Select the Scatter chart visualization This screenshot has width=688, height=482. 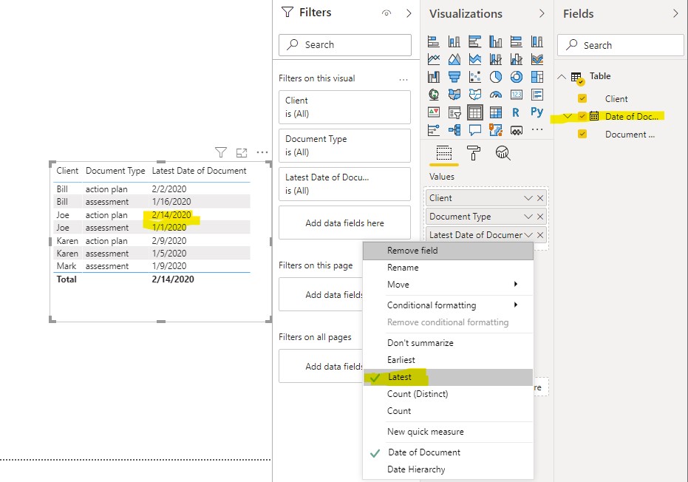(474, 77)
